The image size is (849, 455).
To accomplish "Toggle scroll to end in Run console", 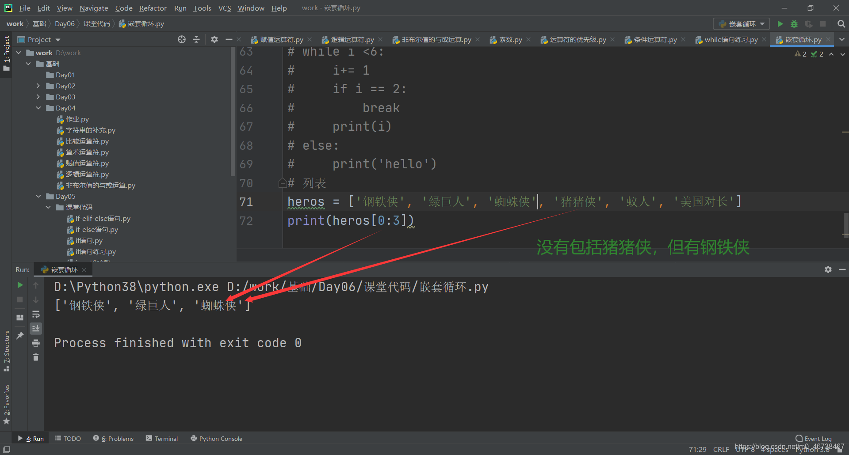I will click(36, 328).
